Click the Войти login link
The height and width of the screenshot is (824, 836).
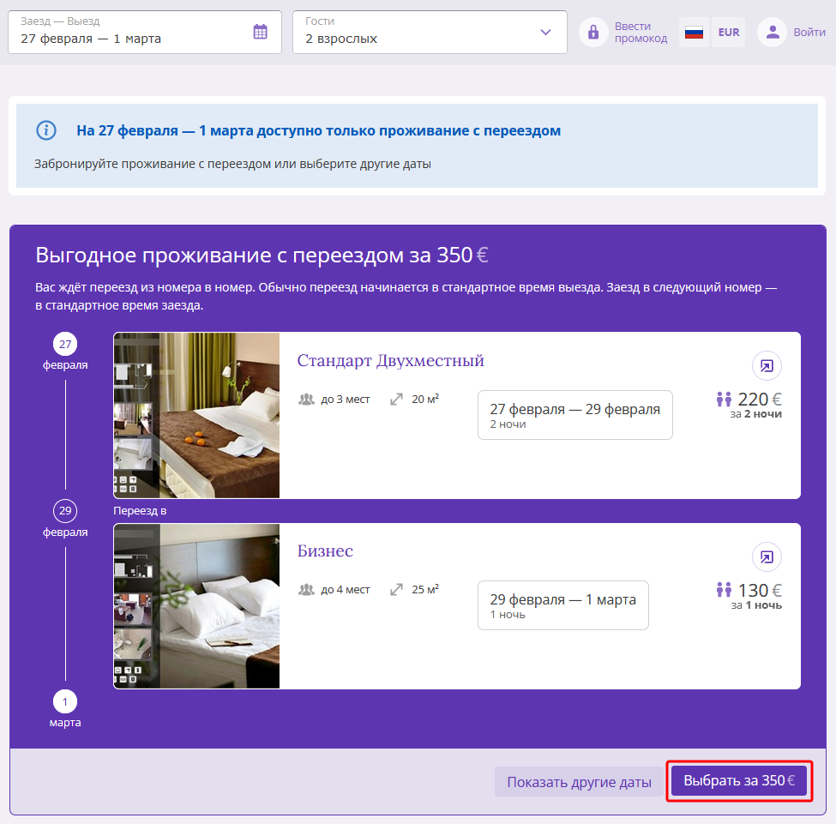click(x=809, y=32)
